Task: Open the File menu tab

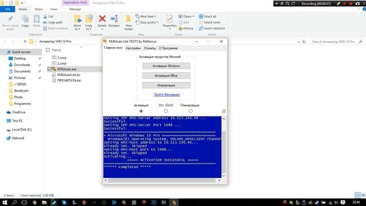Action: click(7, 9)
